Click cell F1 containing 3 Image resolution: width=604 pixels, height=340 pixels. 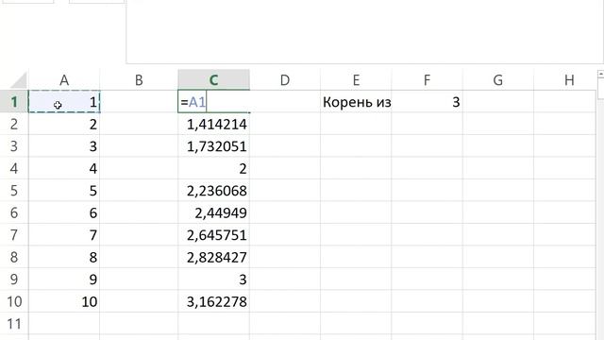(x=427, y=102)
